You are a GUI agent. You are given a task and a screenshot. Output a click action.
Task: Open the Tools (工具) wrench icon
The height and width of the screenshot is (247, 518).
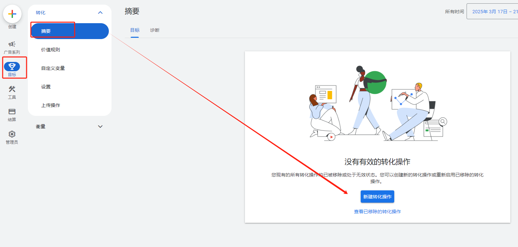(x=12, y=89)
